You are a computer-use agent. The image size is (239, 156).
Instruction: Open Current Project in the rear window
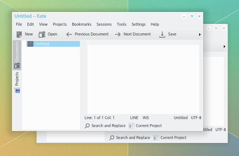(x=170, y=138)
